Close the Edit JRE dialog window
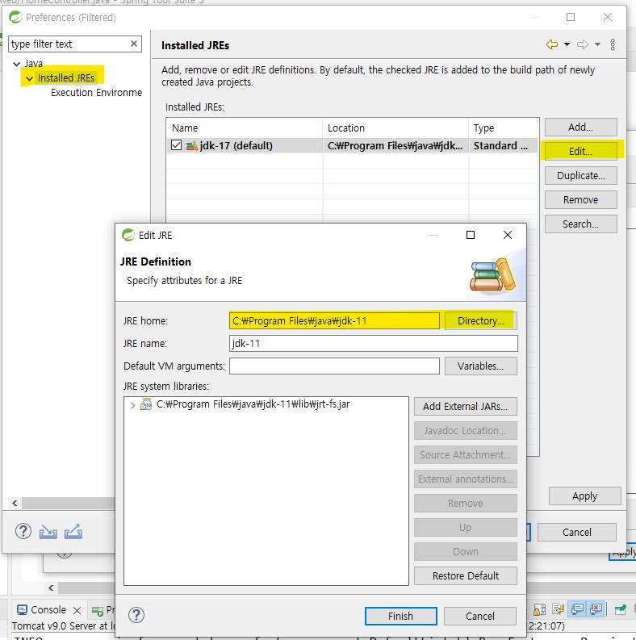636x640 pixels. (x=508, y=235)
